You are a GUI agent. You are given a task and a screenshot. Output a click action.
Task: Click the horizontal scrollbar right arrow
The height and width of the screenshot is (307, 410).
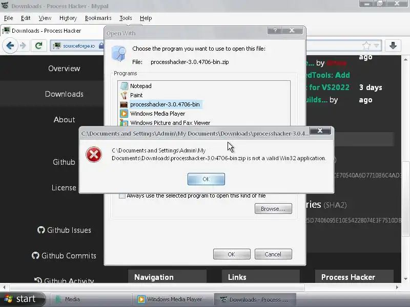(x=397, y=288)
